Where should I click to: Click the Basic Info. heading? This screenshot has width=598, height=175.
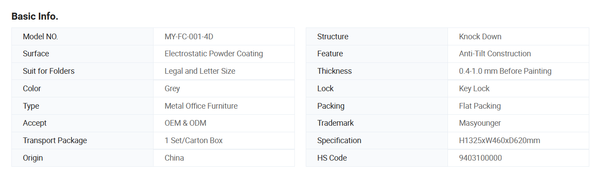click(x=35, y=17)
